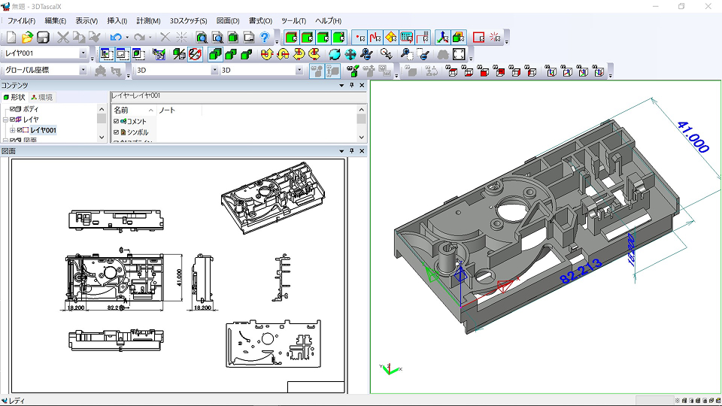Click the XYZ coordinate axis selection icon
This screenshot has width=722, height=406.
443,37
